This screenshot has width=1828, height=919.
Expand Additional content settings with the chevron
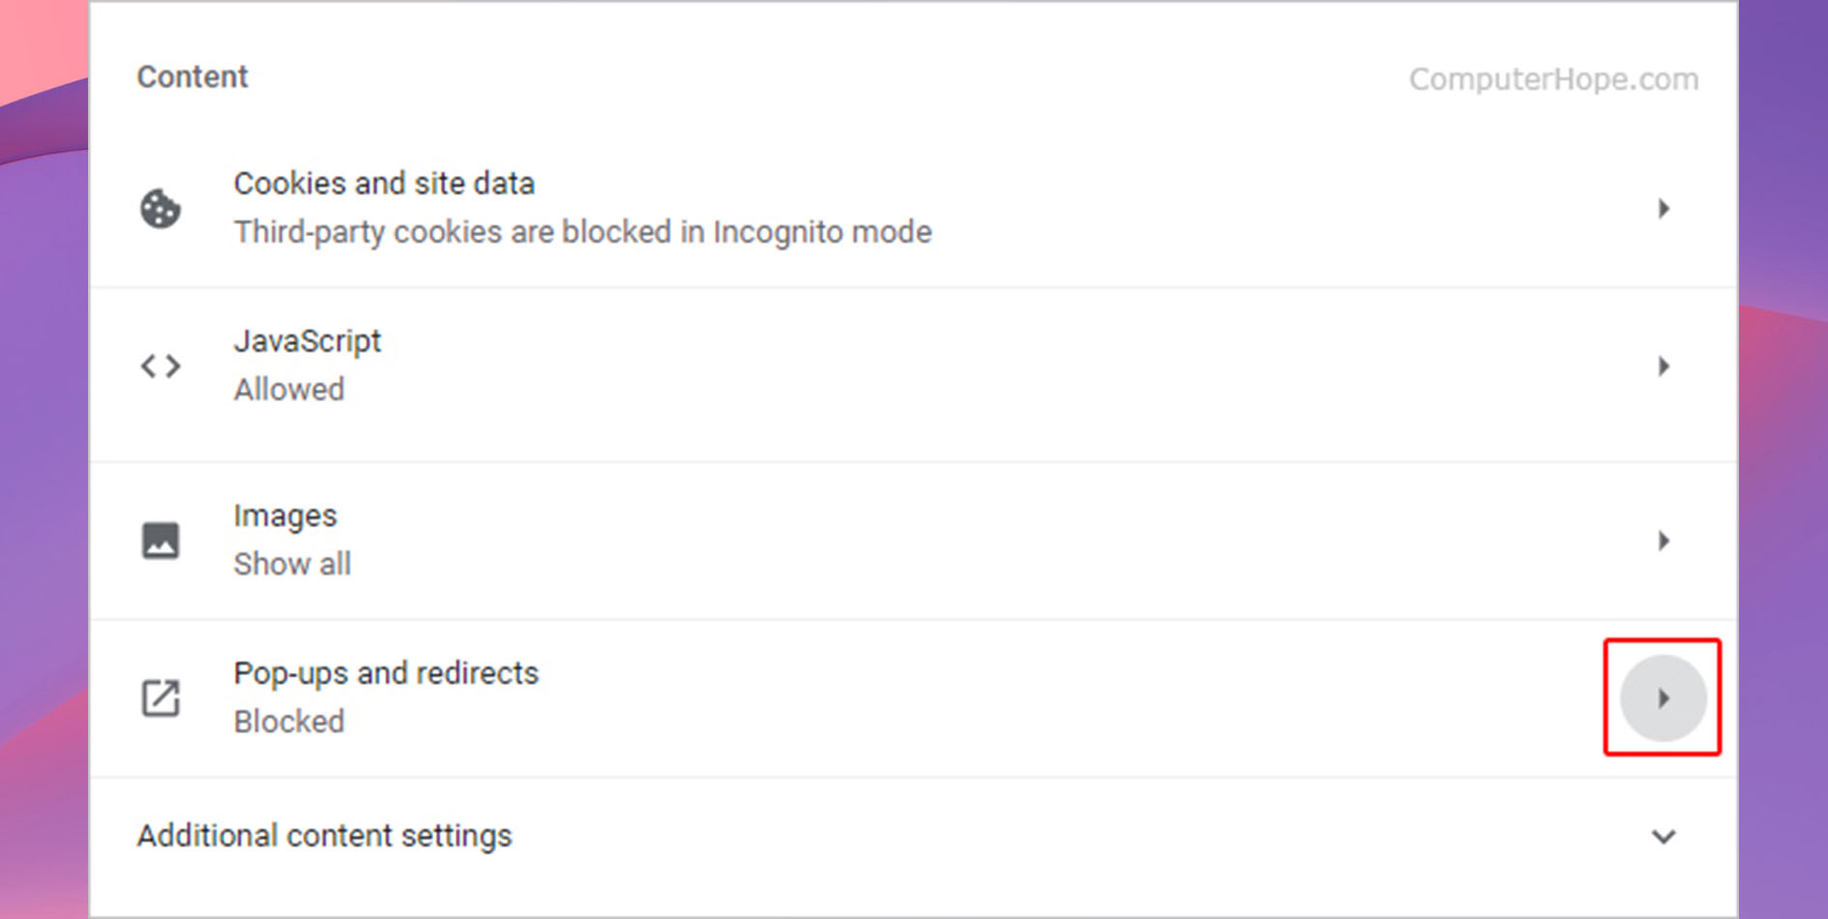coord(1663,837)
